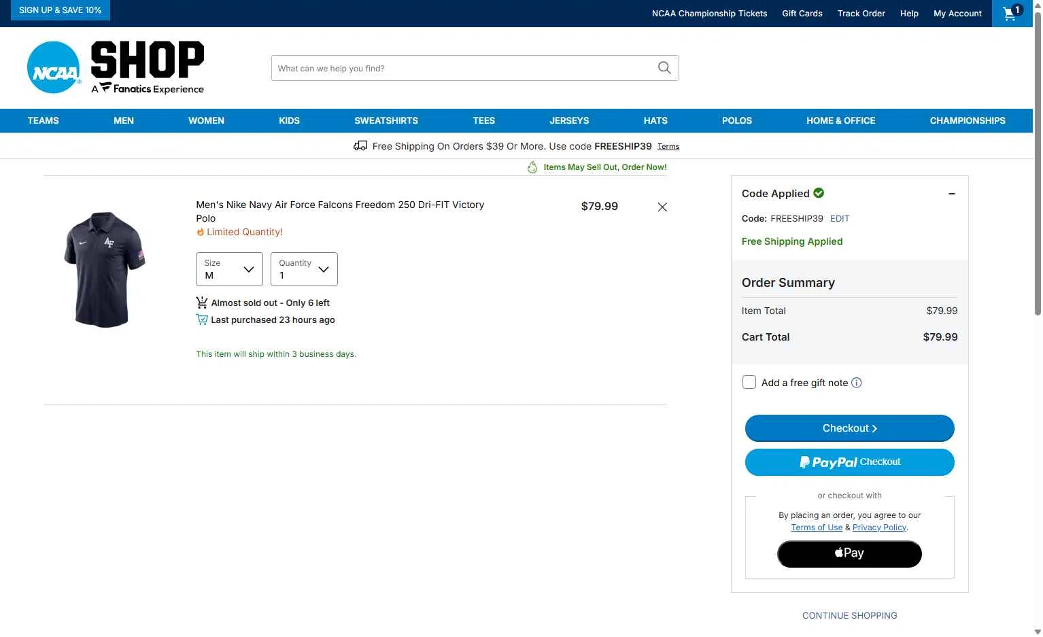The width and height of the screenshot is (1043, 637).
Task: Open the shopping cart icon
Action: (x=1012, y=13)
